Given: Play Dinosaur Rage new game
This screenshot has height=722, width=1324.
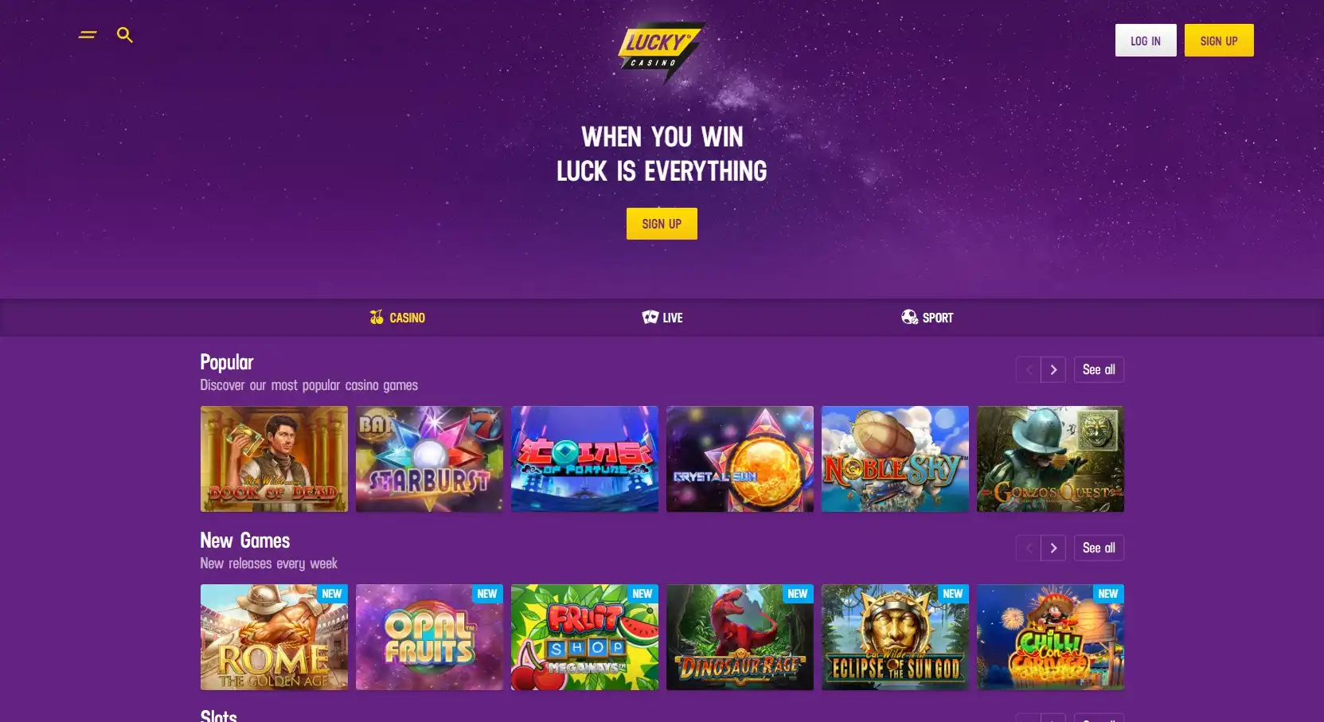Looking at the screenshot, I should click(x=740, y=637).
